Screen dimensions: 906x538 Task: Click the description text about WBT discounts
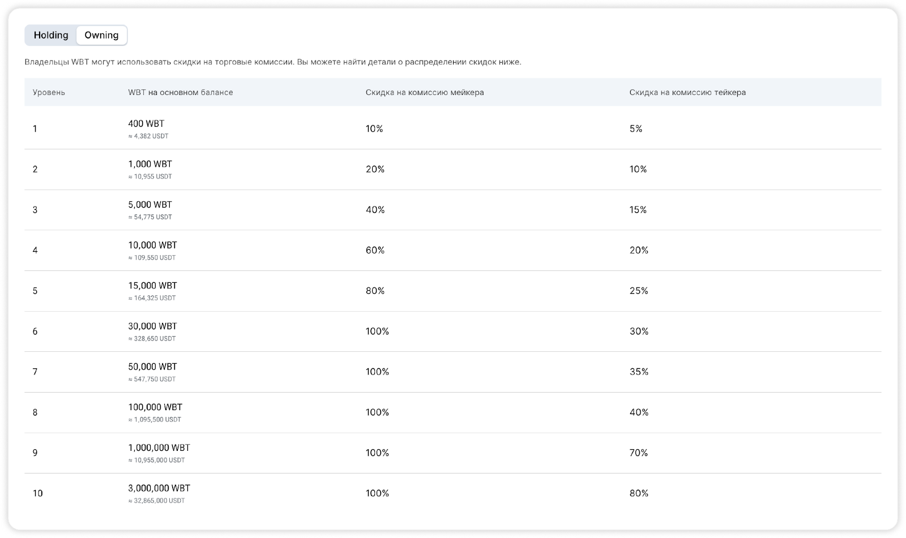pyautogui.click(x=273, y=62)
